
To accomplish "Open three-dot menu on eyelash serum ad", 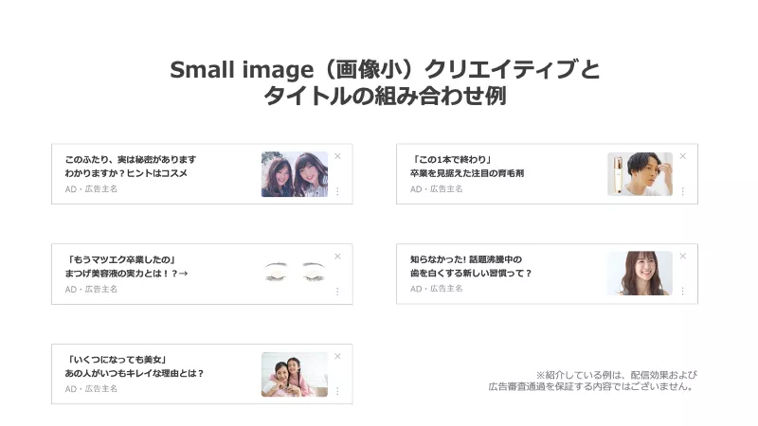I will [x=337, y=292].
